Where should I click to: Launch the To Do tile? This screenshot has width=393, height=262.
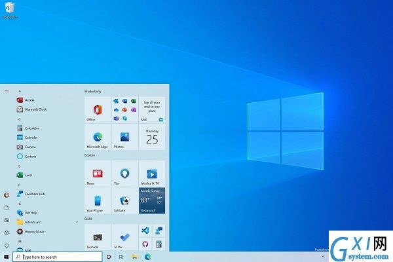coord(124,237)
